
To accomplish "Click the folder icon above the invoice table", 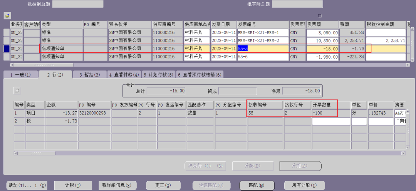I will pyautogui.click(x=7, y=15).
